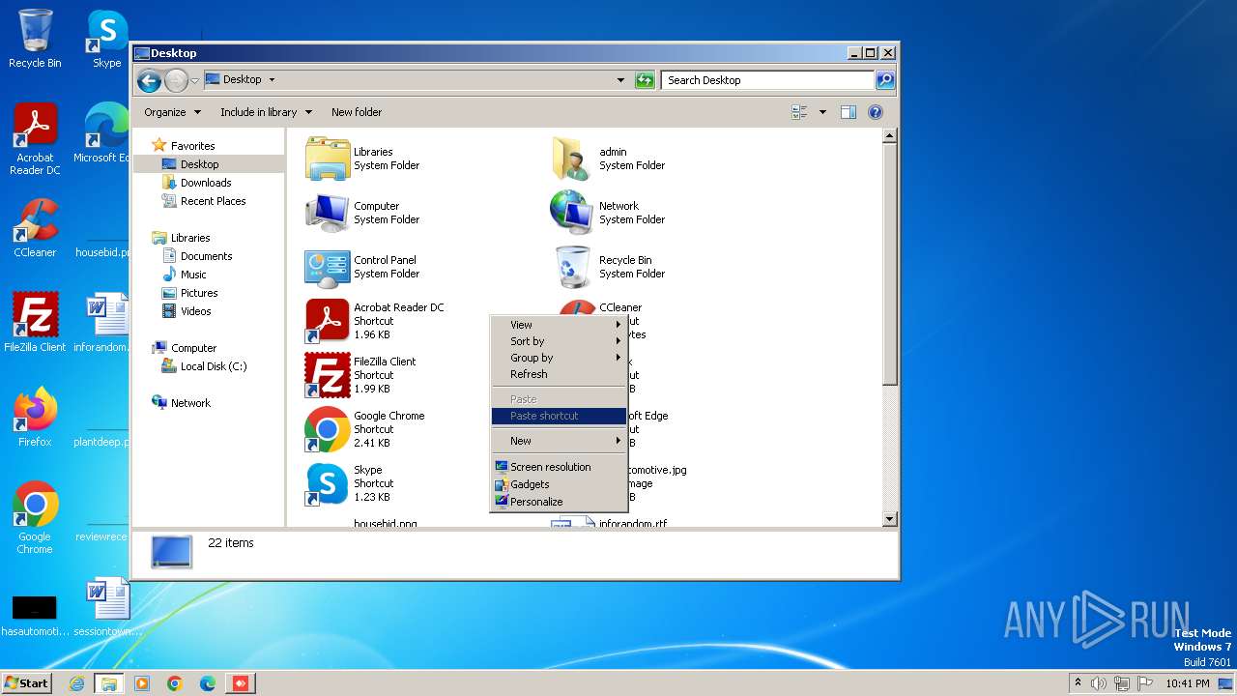Select Pictures in the navigation pane

[x=199, y=293]
